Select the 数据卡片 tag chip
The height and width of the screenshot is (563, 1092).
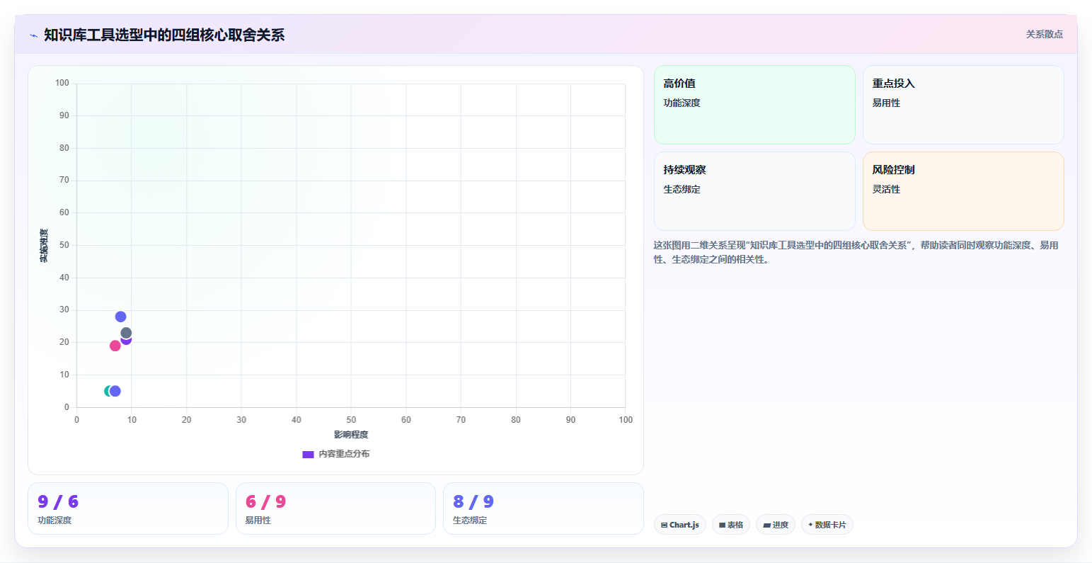coord(827,525)
